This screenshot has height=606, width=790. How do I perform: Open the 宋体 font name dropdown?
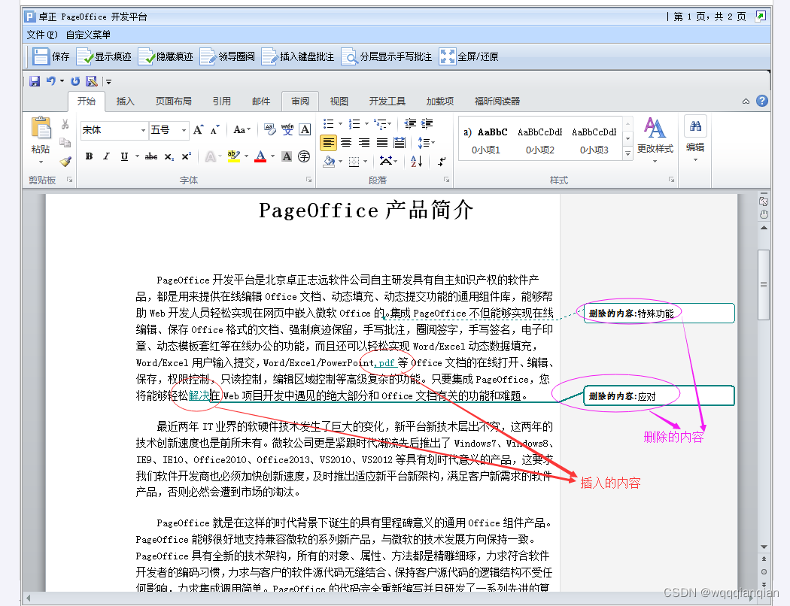tap(143, 130)
